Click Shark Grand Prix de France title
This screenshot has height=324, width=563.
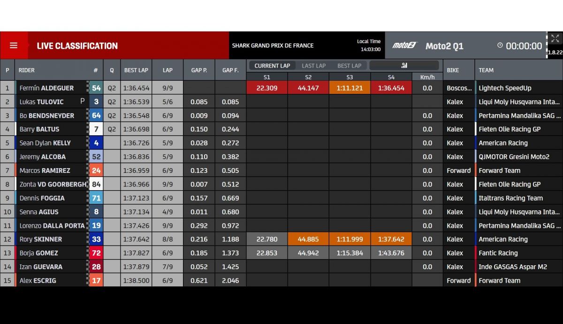pyautogui.click(x=273, y=46)
